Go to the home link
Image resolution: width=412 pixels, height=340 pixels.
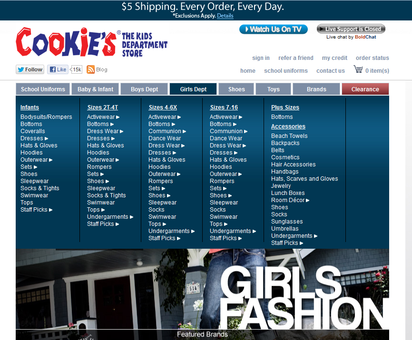pos(248,71)
